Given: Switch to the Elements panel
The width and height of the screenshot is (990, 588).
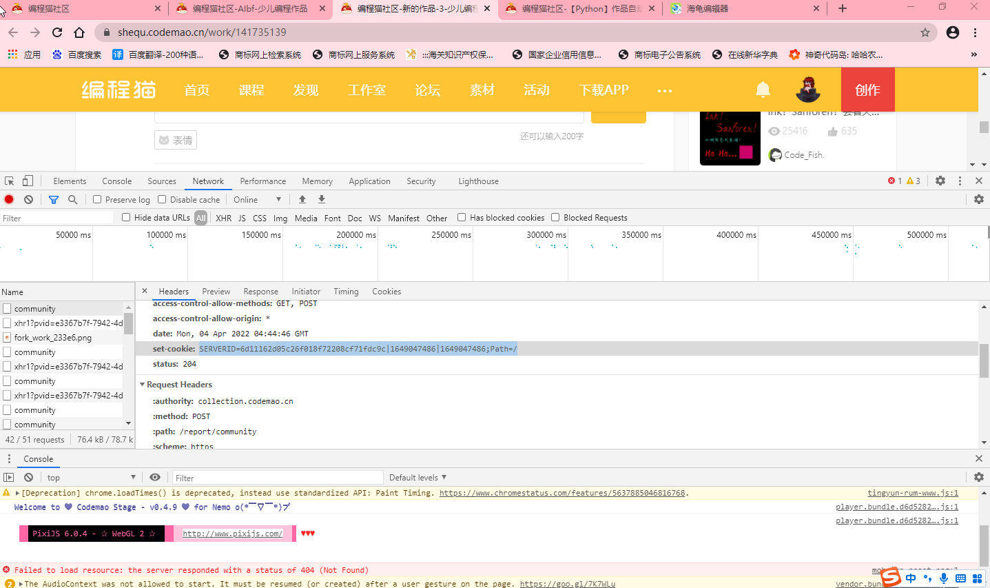Looking at the screenshot, I should (x=70, y=181).
